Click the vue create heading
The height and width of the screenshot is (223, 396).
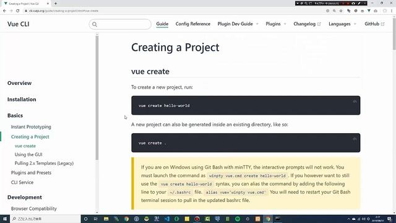pos(150,72)
